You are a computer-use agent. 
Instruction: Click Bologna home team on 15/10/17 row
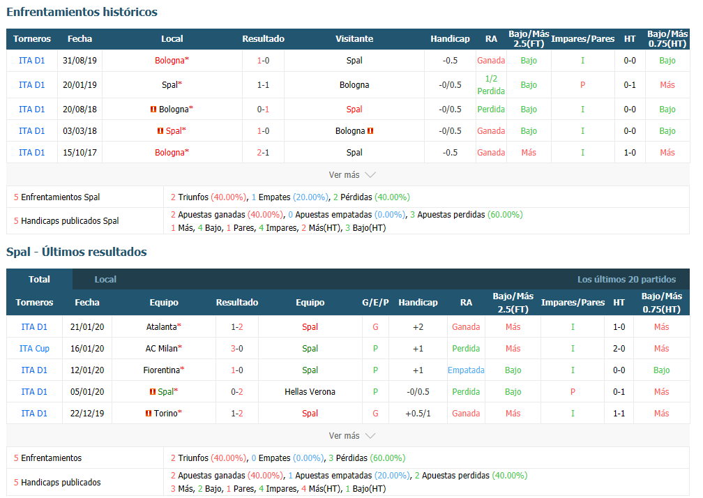[170, 153]
